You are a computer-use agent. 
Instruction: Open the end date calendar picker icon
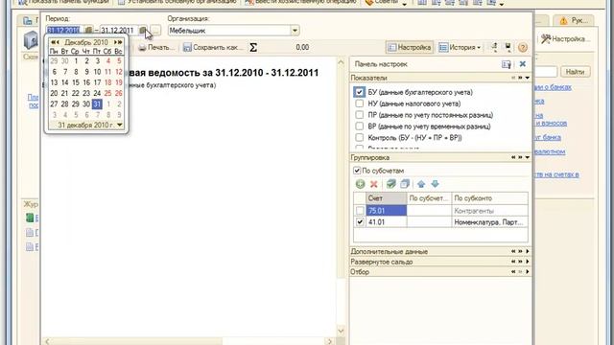coord(143,30)
